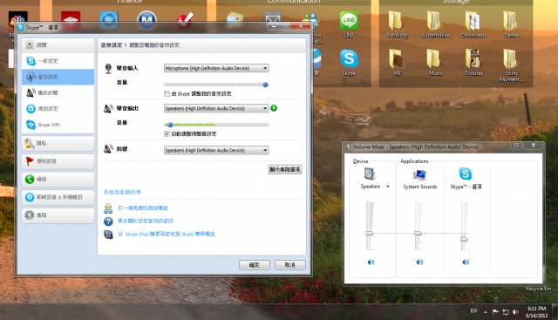Screen dimensions: 558x320
Task: Click Show desktop strip at taskbar end
Action: pyautogui.click(x=555, y=312)
